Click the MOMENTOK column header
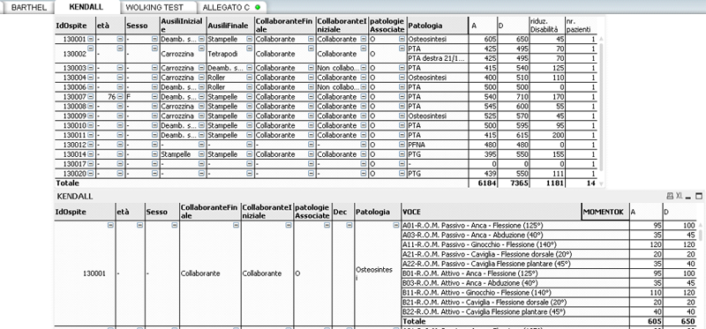The width and height of the screenshot is (706, 329). [605, 212]
